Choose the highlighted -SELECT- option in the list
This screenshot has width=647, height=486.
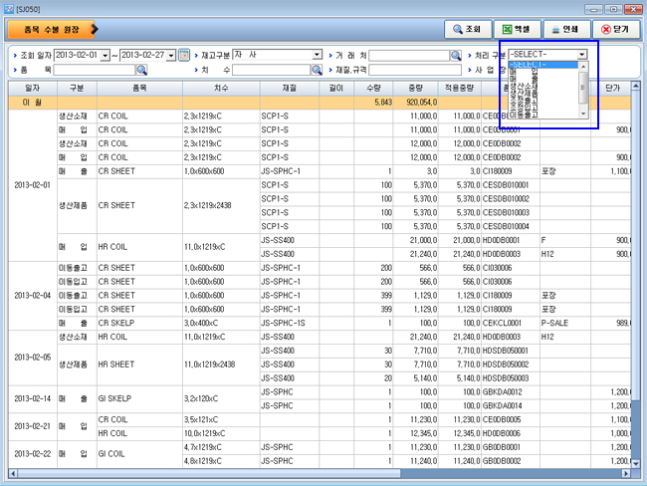(x=543, y=65)
